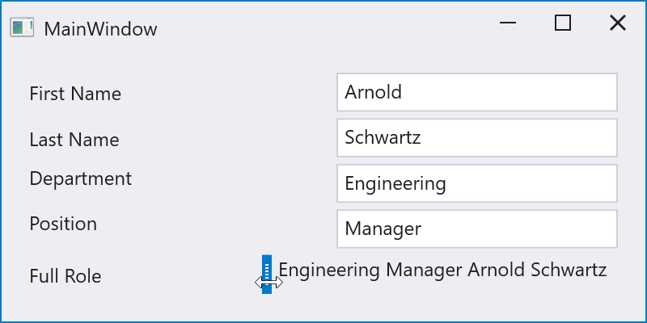Minimize the MainWindow window
Image resolution: width=647 pixels, height=323 pixels.
(508, 23)
